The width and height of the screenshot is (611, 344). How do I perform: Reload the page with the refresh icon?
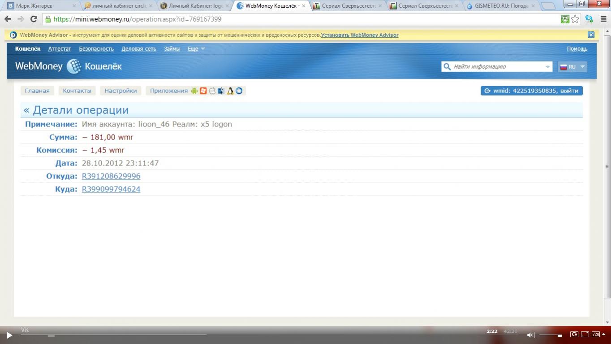pyautogui.click(x=34, y=19)
